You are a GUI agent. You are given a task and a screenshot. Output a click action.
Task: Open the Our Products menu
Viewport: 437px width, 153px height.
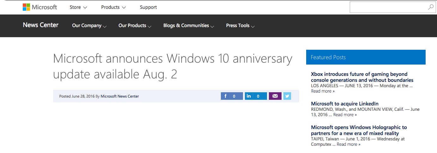coord(135,25)
